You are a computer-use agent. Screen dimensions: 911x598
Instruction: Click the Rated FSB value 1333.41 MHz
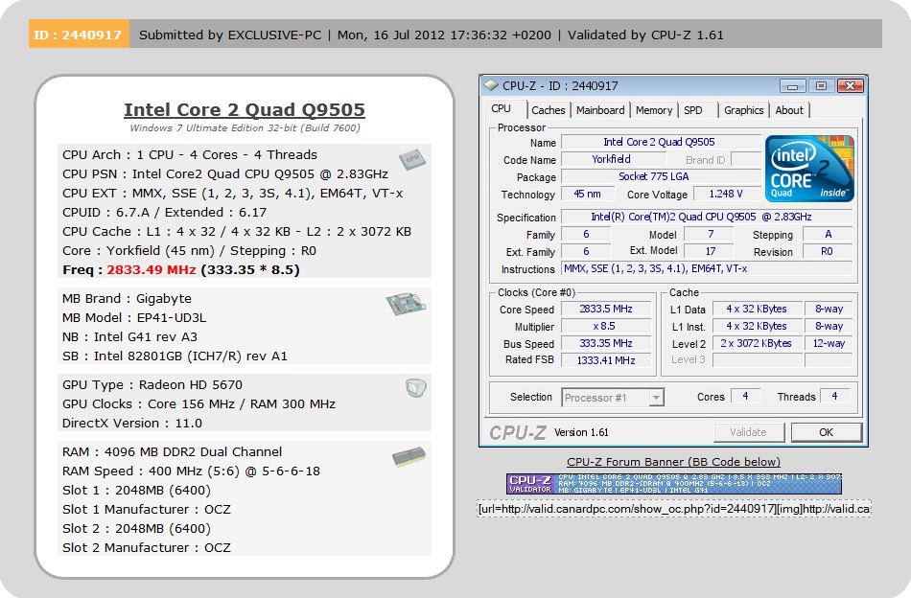point(606,360)
